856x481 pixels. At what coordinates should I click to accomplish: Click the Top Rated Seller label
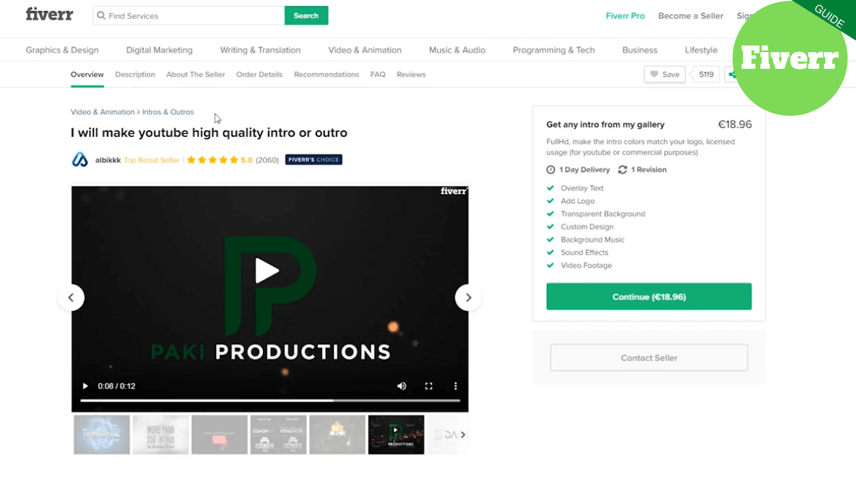pos(152,160)
